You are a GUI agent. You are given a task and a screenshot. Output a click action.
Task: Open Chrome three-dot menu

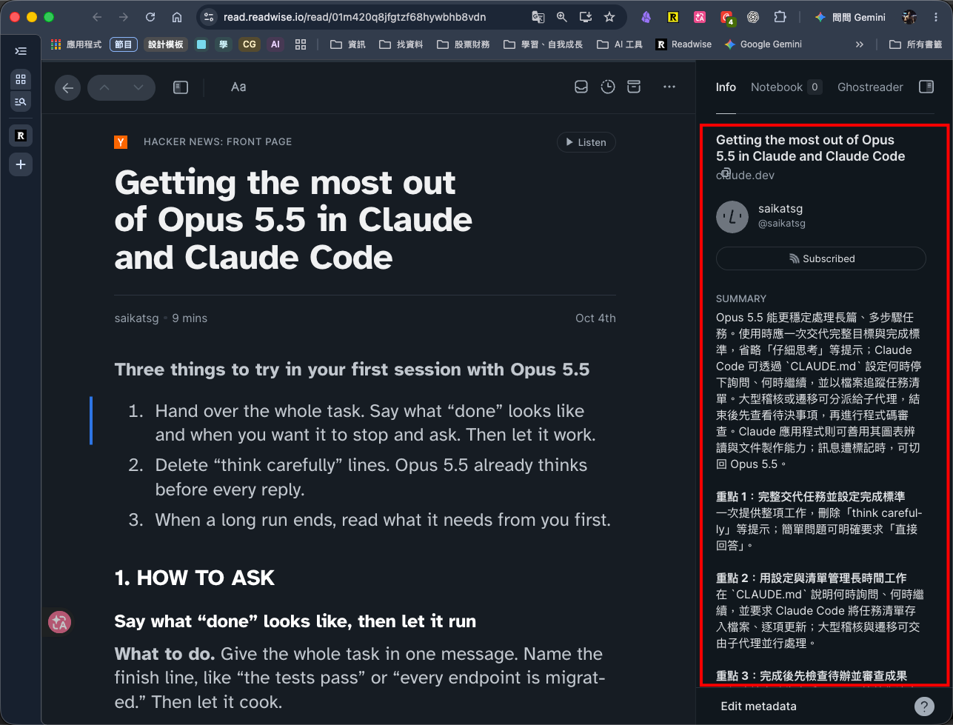pyautogui.click(x=936, y=17)
